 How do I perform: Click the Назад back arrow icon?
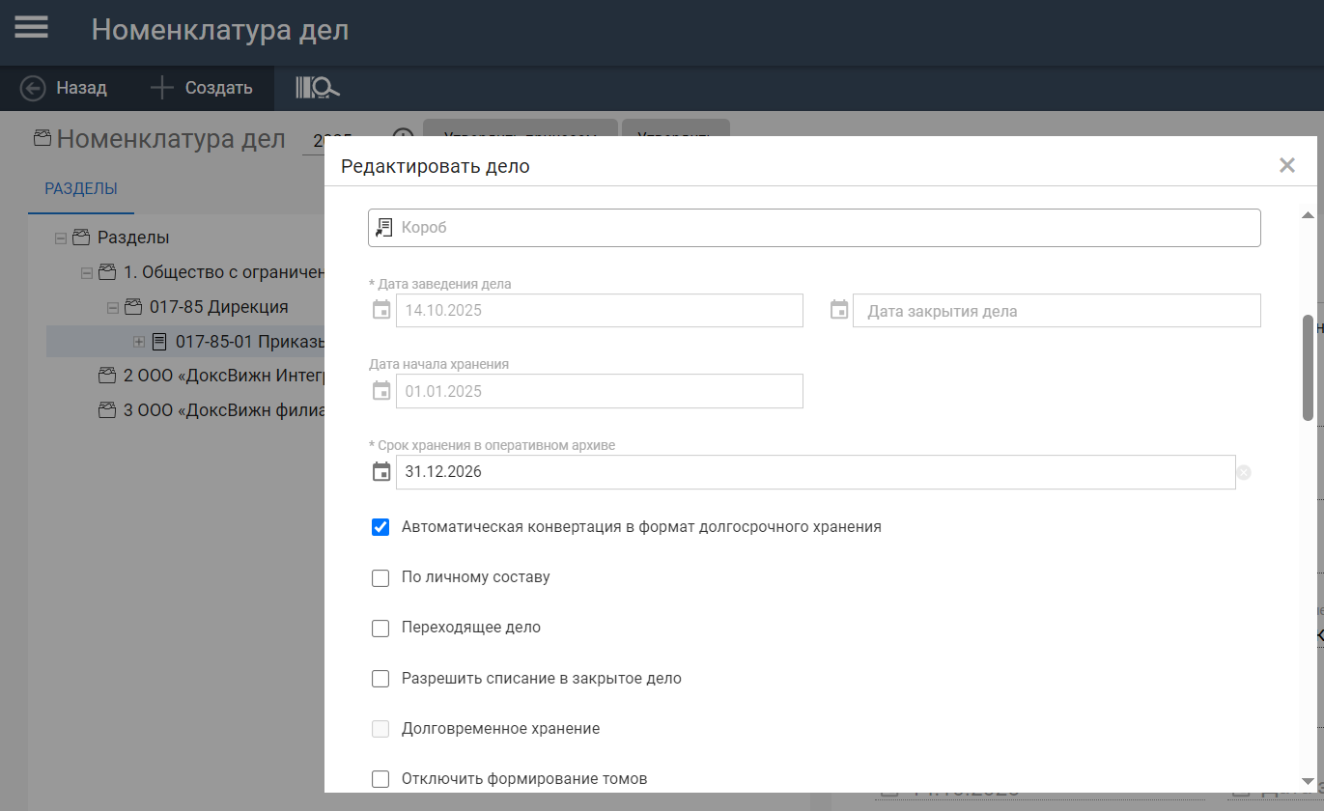33,88
